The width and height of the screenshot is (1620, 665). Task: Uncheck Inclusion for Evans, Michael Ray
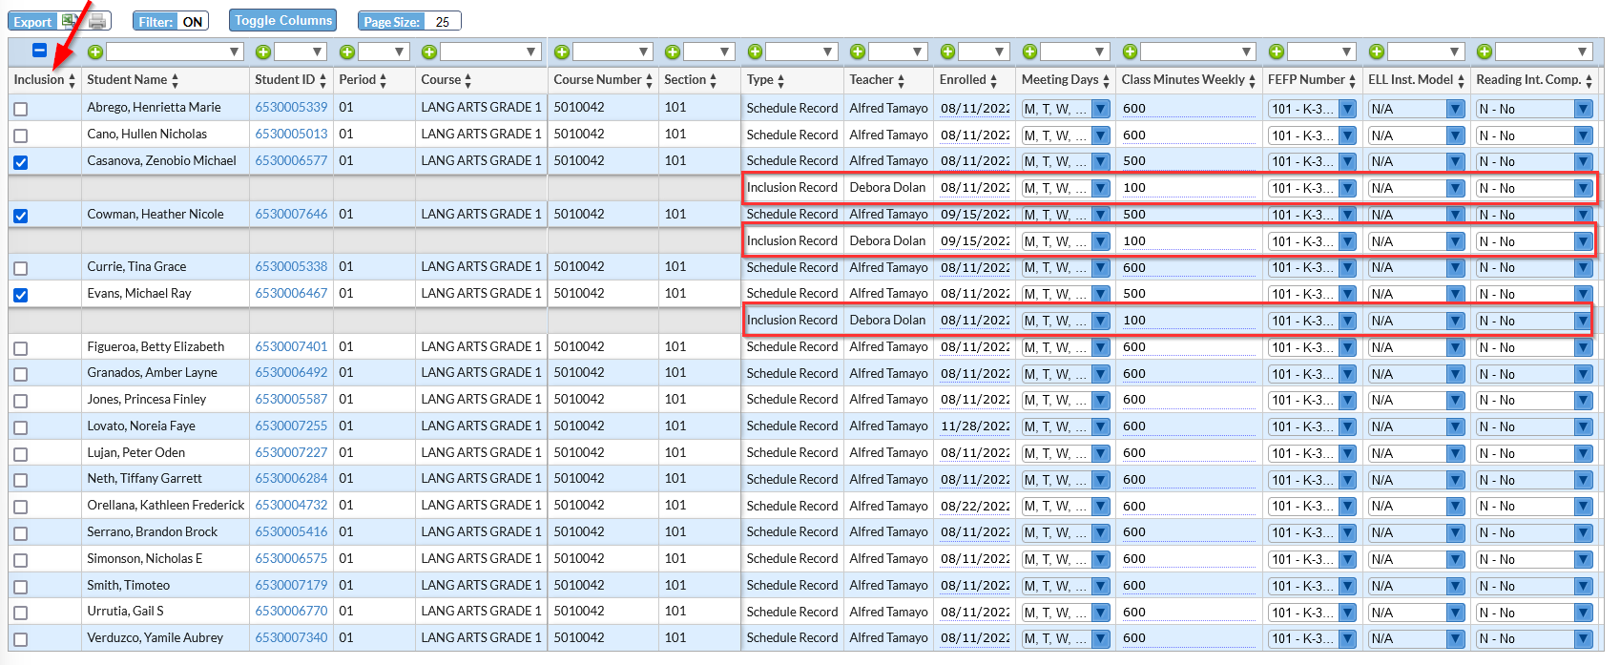(x=21, y=295)
